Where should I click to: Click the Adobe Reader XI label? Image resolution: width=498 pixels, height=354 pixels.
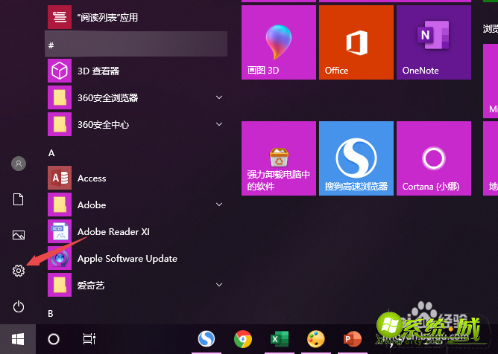[x=113, y=232]
